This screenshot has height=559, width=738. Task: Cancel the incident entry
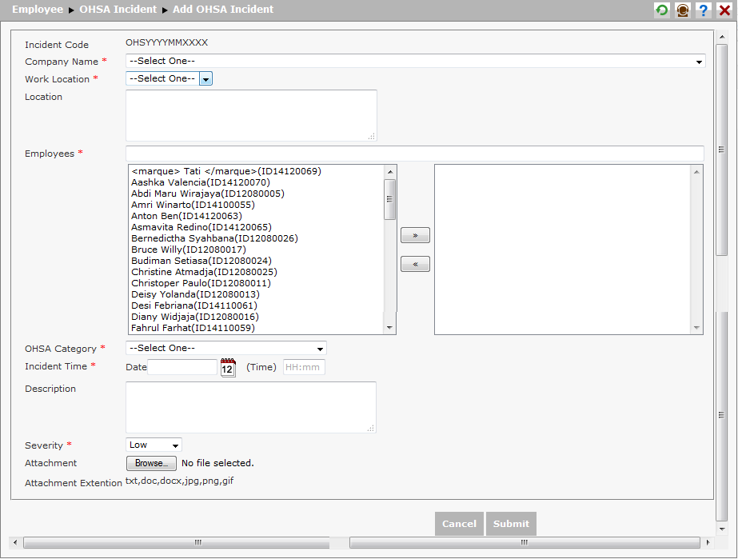click(458, 524)
